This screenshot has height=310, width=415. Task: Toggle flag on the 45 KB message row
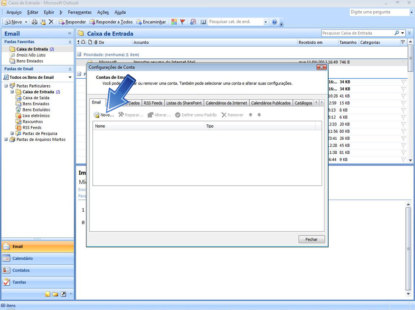click(x=403, y=145)
